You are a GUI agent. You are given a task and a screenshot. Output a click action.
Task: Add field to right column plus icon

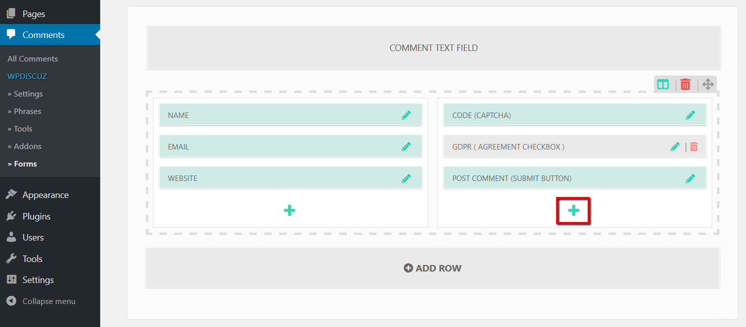tap(574, 210)
